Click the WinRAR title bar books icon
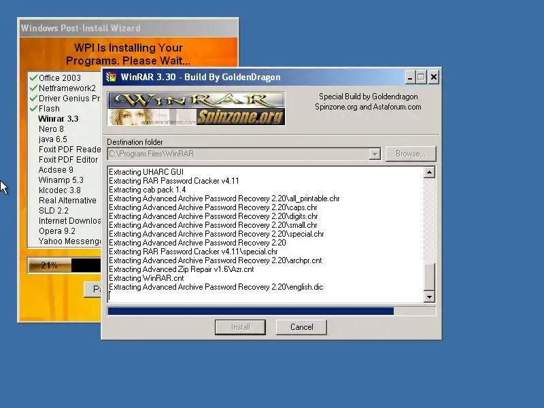Viewport: 544px width, 408px height. pos(112,77)
